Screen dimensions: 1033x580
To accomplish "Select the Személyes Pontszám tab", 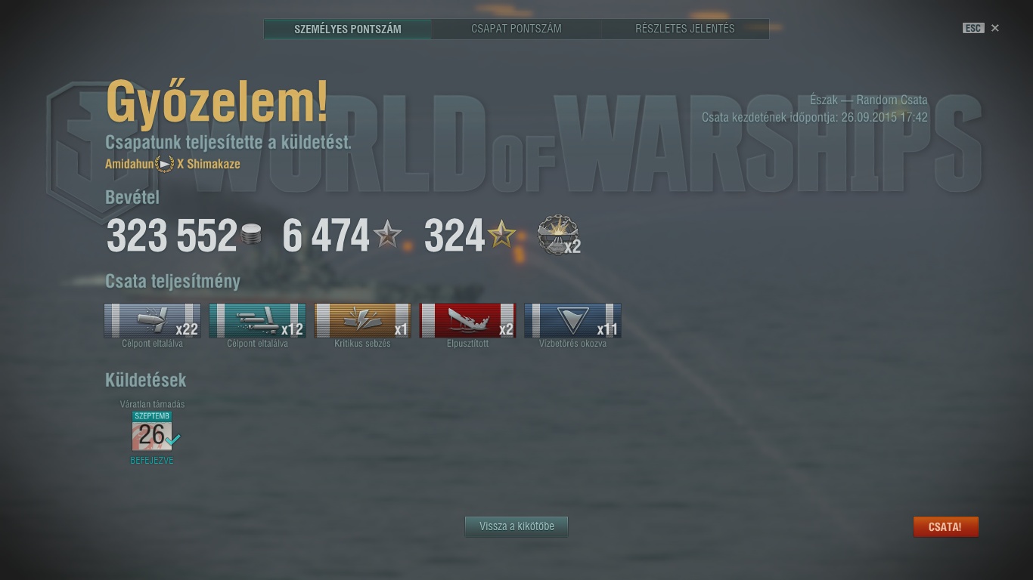I will pyautogui.click(x=348, y=29).
